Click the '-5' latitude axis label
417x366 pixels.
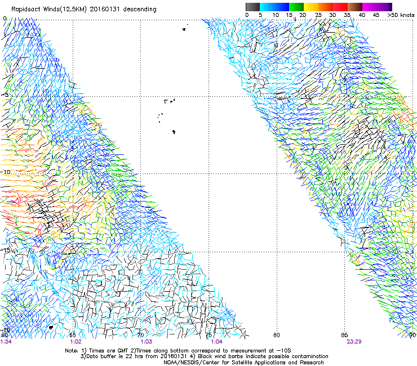(x=5, y=95)
